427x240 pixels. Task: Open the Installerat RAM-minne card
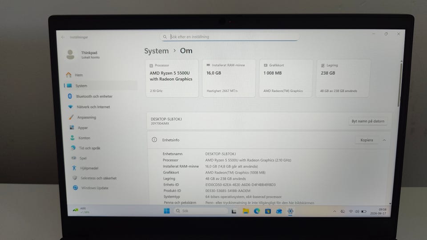(229, 78)
